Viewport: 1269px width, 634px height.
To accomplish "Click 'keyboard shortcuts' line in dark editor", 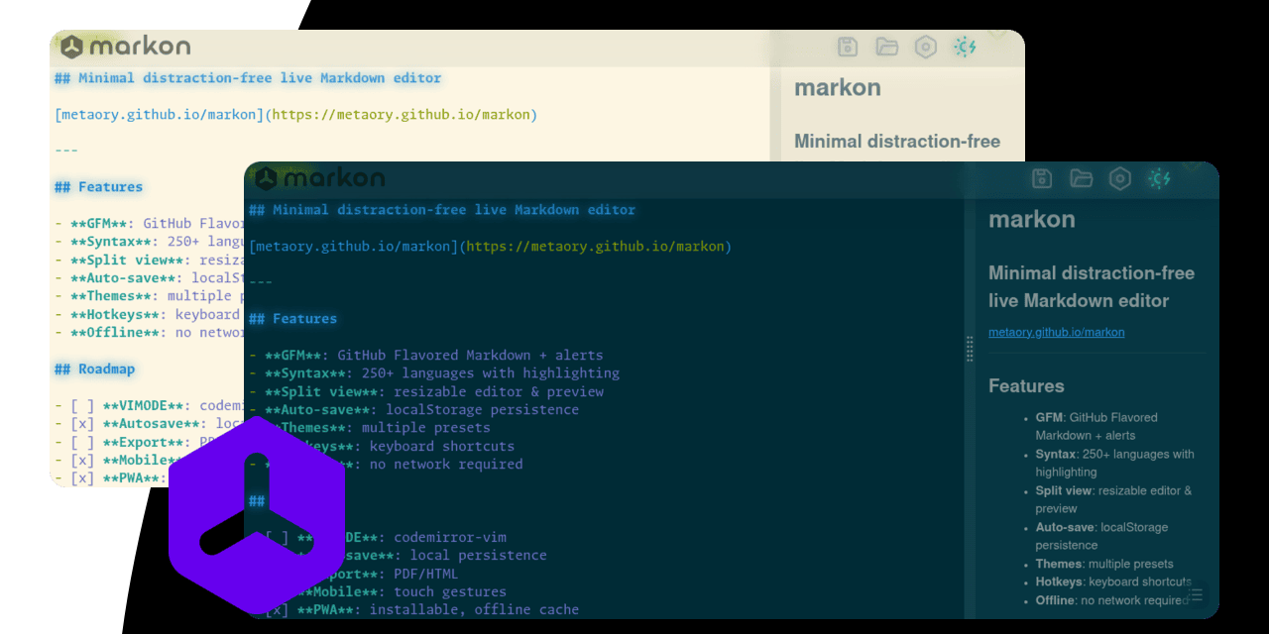I will (x=382, y=446).
